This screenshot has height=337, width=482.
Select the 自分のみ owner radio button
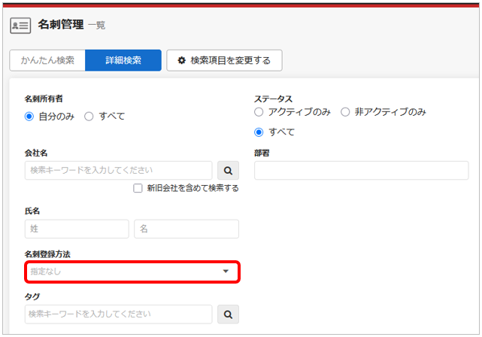[x=29, y=116]
